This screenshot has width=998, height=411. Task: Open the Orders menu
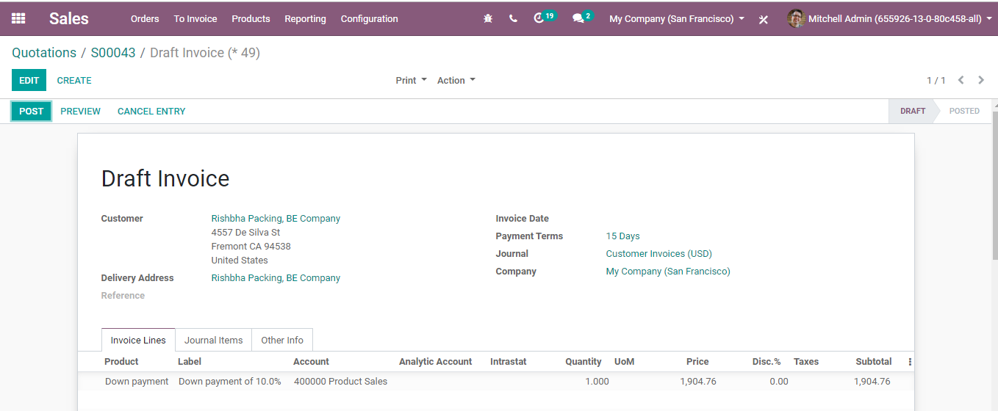pos(145,18)
